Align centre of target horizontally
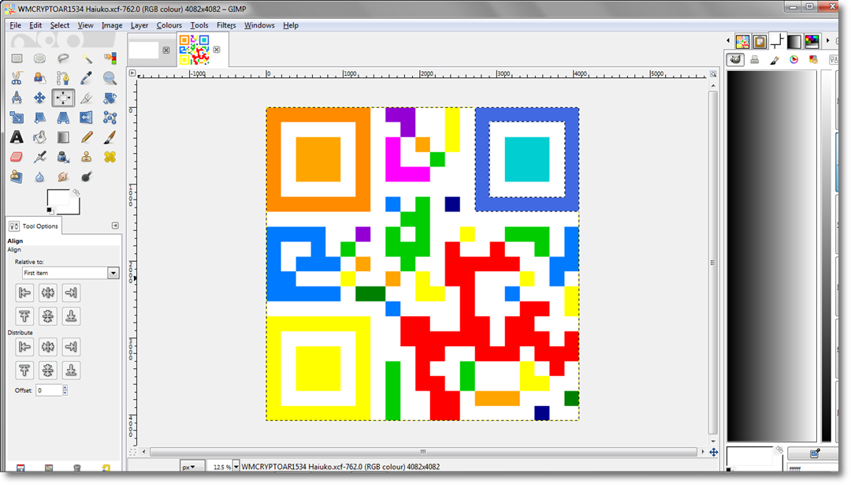The width and height of the screenshot is (851, 485). (48, 293)
